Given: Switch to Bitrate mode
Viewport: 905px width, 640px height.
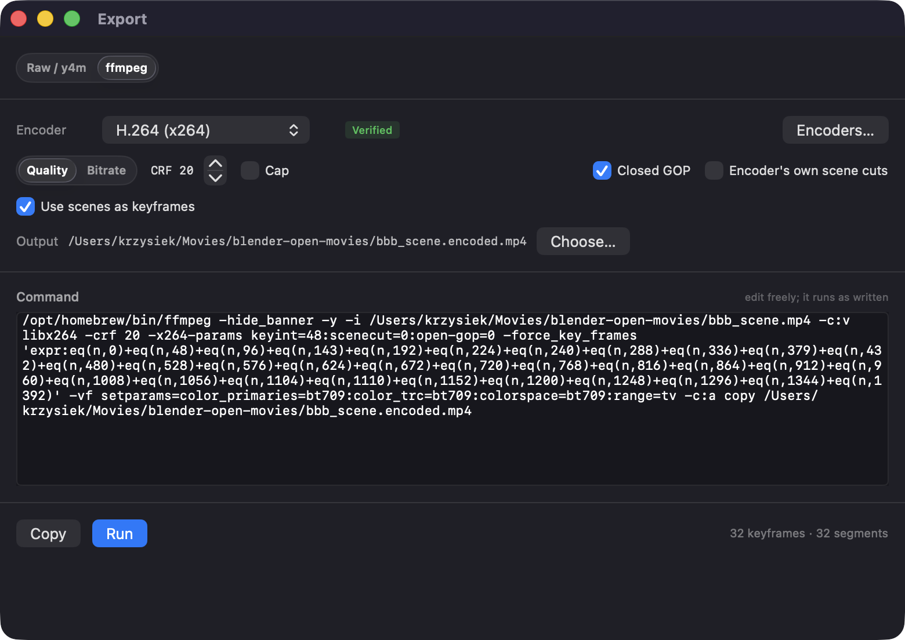Looking at the screenshot, I should tap(107, 170).
